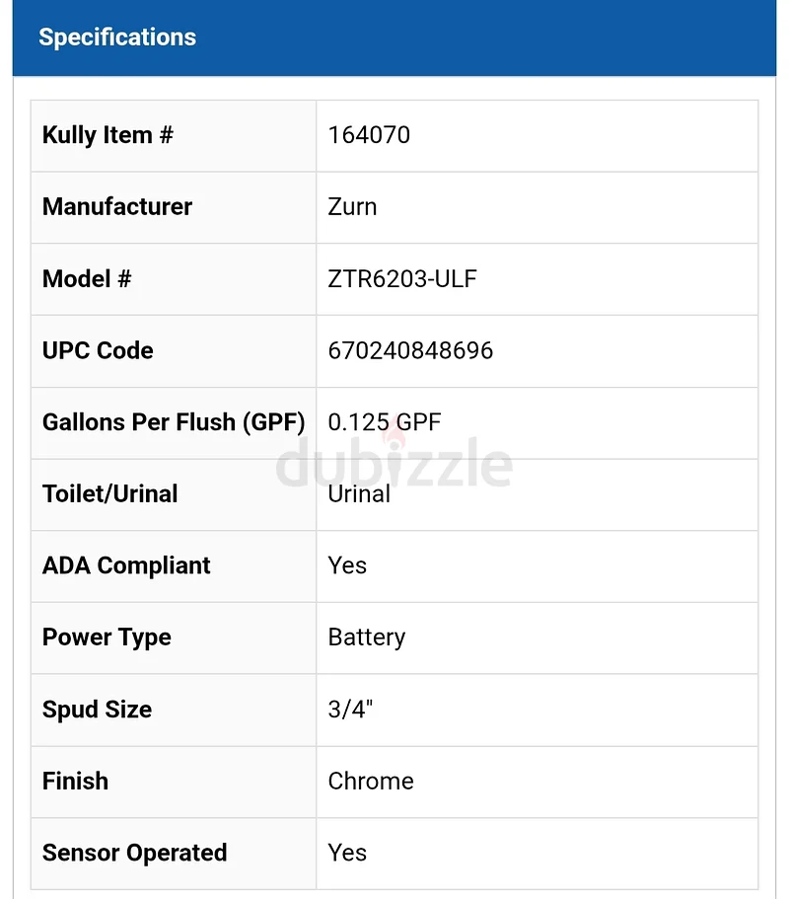Click the Power Type label

coord(107,637)
